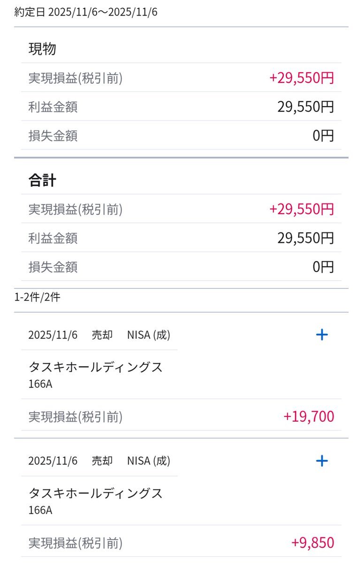Click the 0円 loss amount under 現物
This screenshot has width=357, height=563.
point(323,136)
